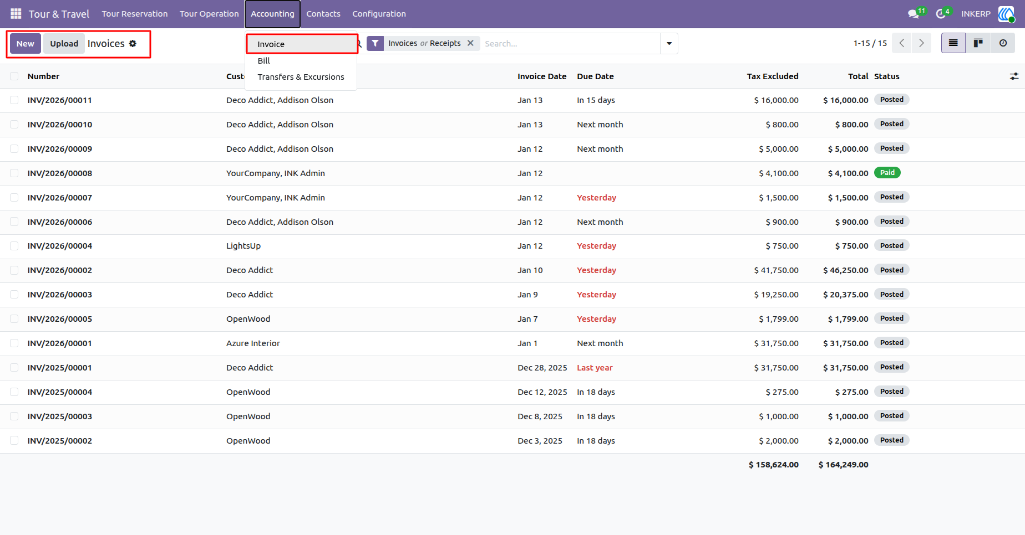Open the activities clock icon
This screenshot has width=1025, height=535.
point(941,14)
